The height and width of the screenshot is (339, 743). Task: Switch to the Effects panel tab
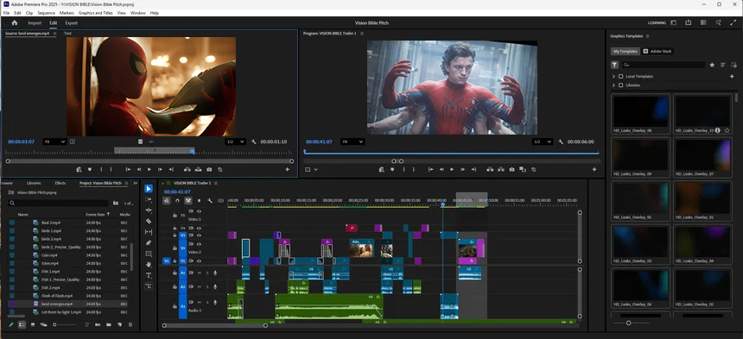60,183
